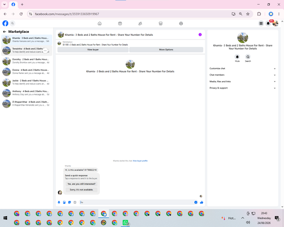Open the Jackie 2 Beds conversation
284x227 pixels.
click(x=27, y=82)
